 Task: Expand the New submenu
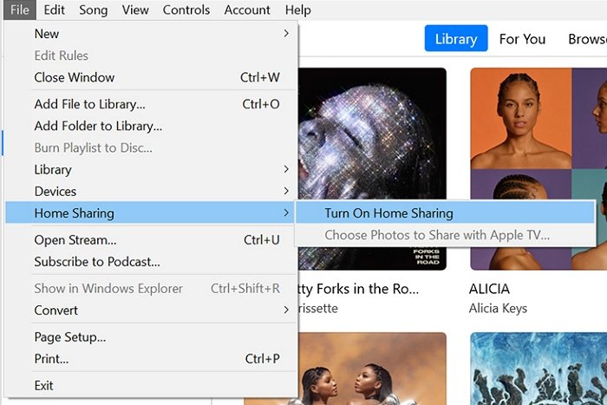152,34
